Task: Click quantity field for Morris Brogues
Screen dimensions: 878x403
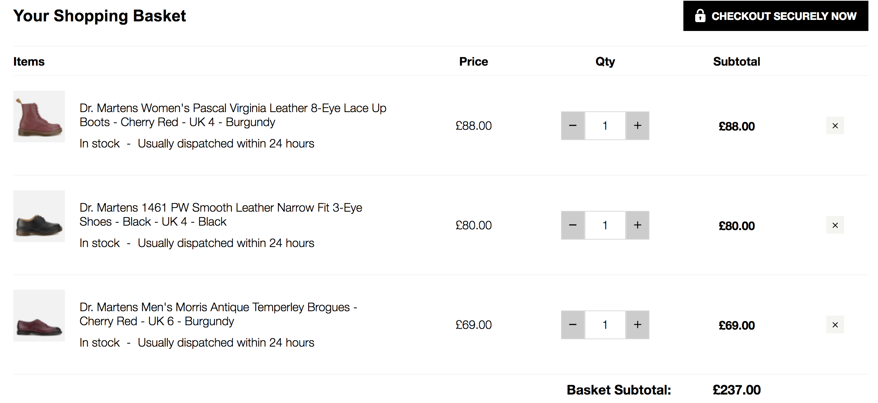Action: click(605, 325)
